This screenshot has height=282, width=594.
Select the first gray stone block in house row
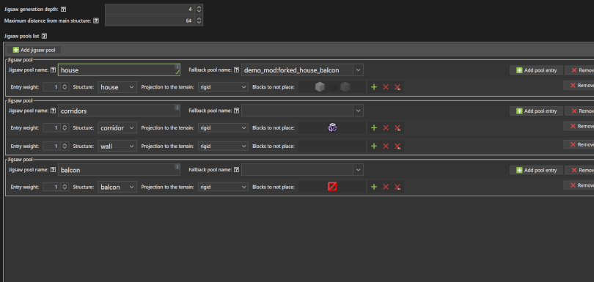click(320, 87)
